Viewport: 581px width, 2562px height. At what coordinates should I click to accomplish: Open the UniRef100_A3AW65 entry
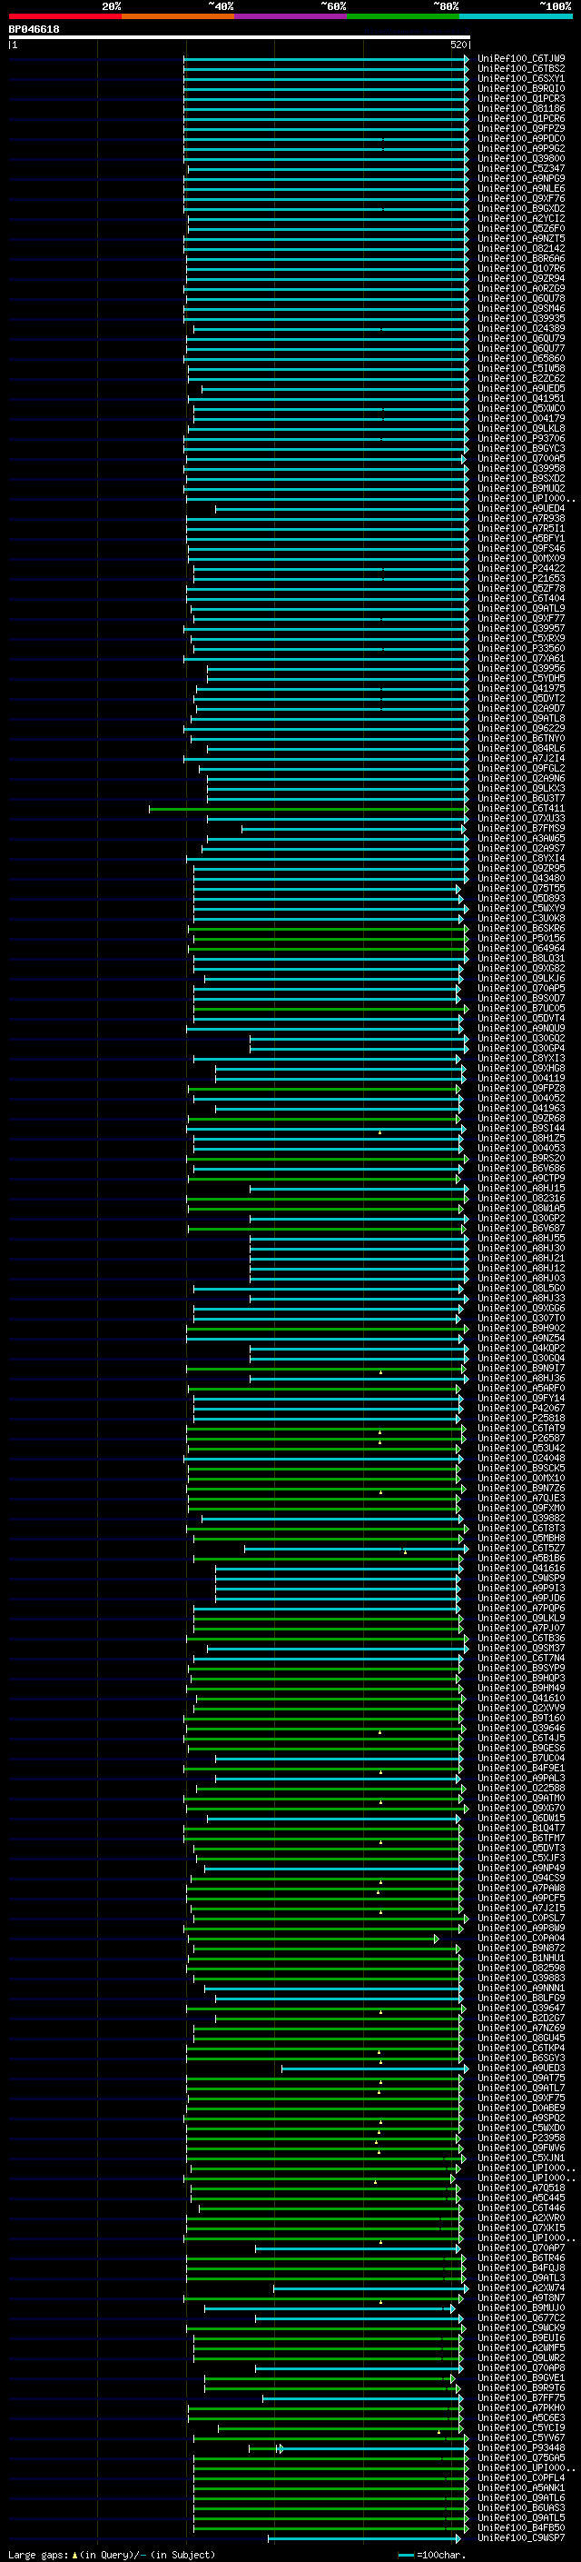coord(521,839)
